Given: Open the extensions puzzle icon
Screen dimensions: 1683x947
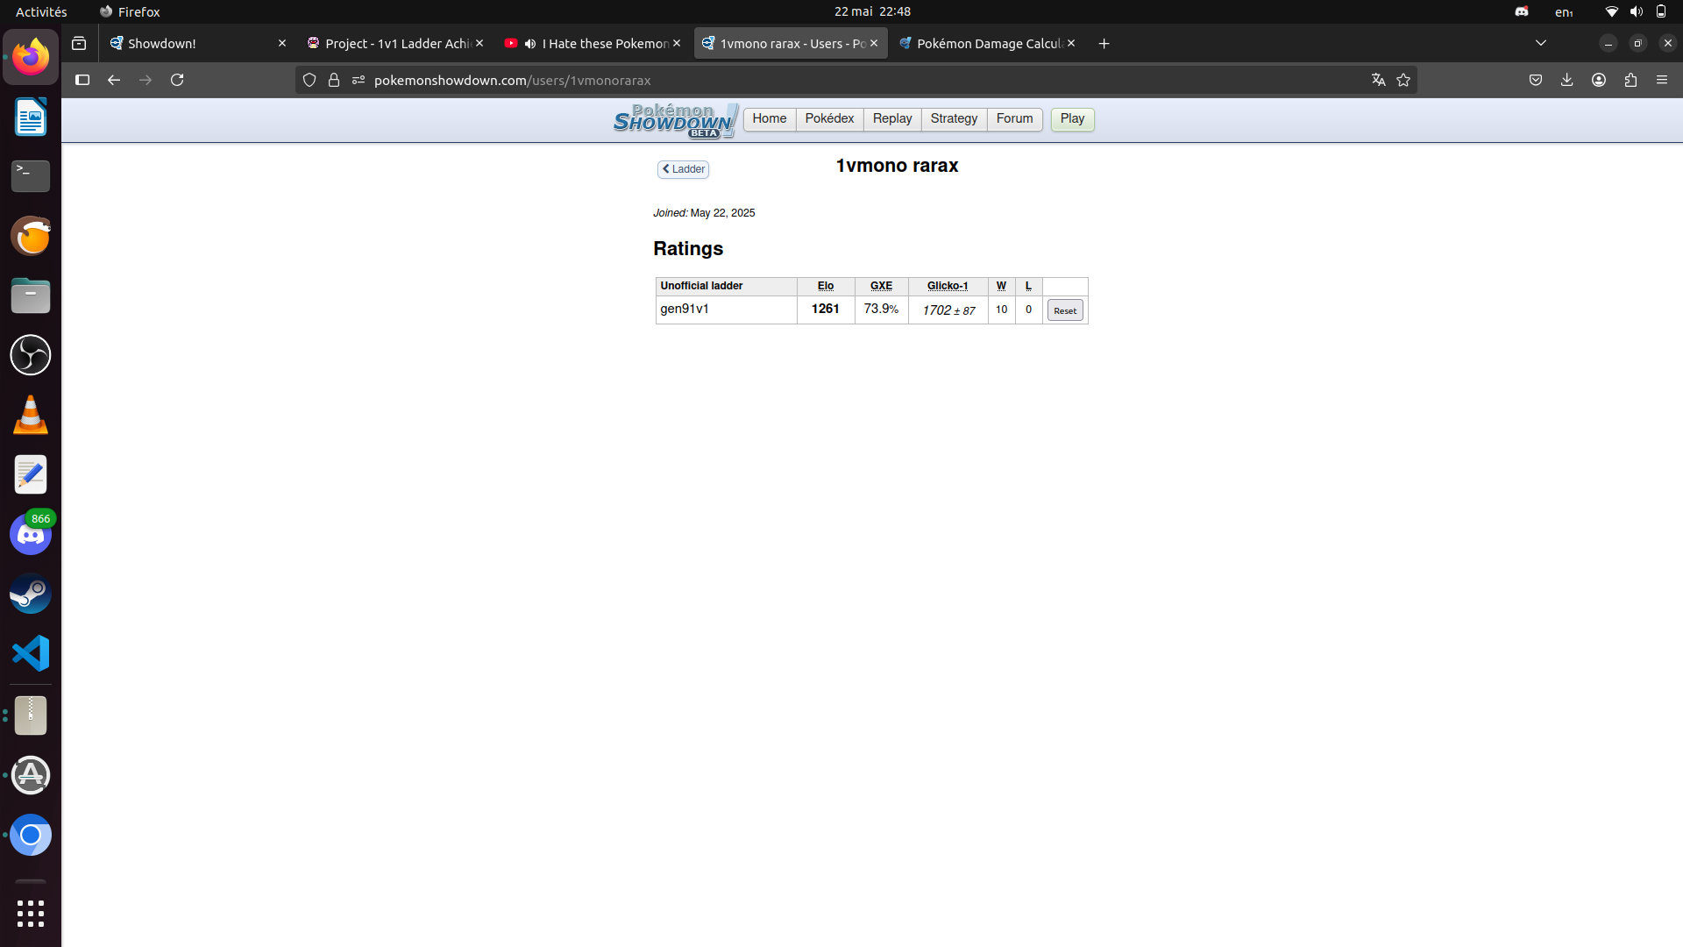Looking at the screenshot, I should 1630,80.
